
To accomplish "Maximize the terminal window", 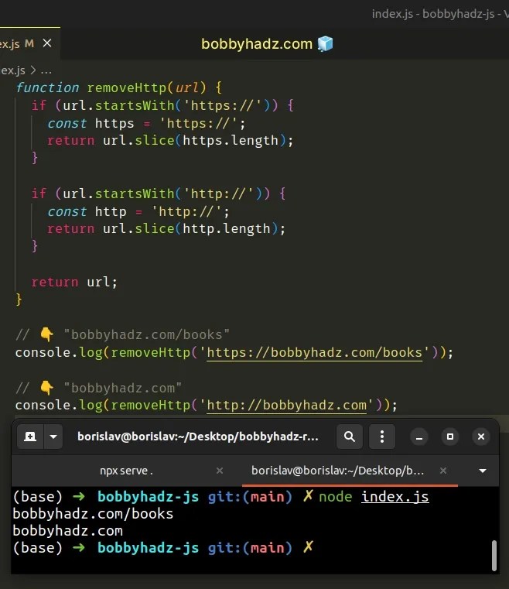I will (449, 437).
